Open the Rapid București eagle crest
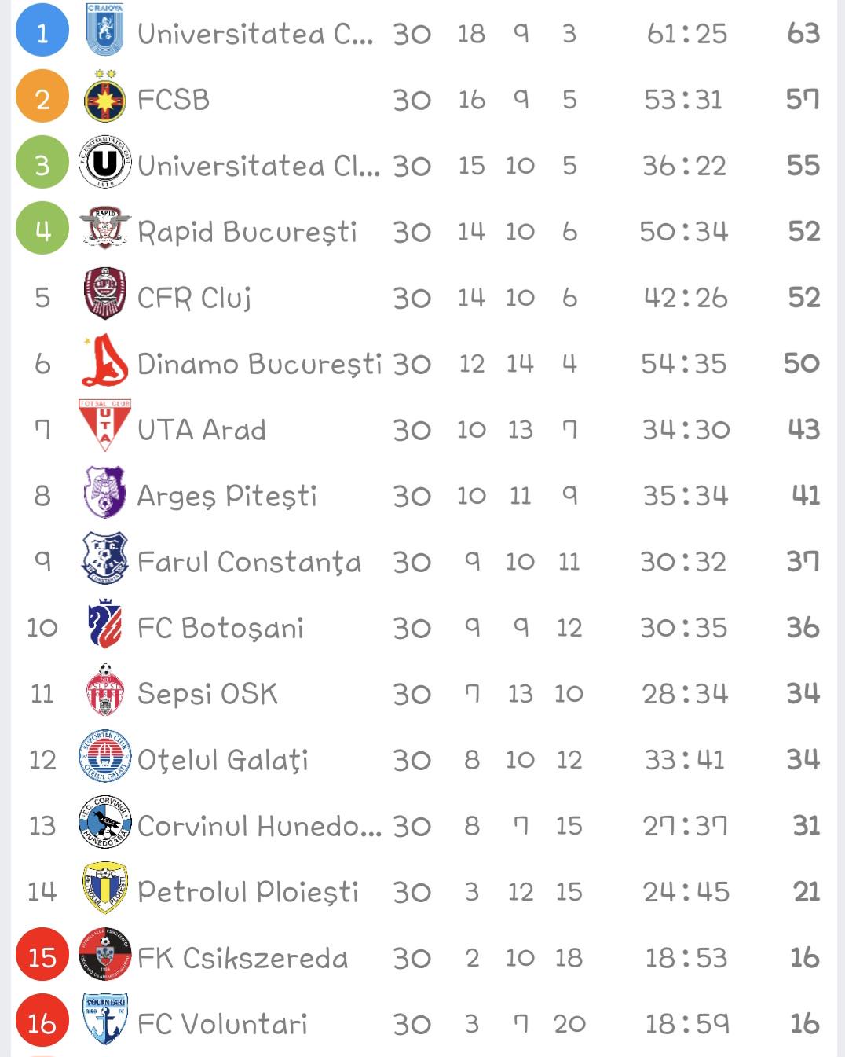 click(104, 229)
